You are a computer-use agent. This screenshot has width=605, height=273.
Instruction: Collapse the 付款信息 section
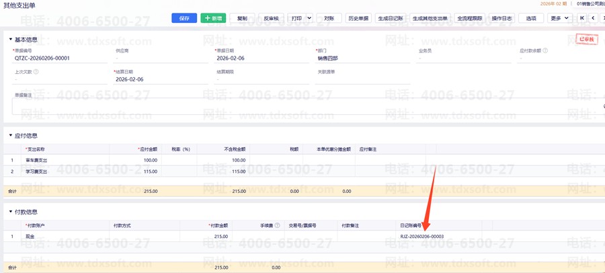click(10, 212)
